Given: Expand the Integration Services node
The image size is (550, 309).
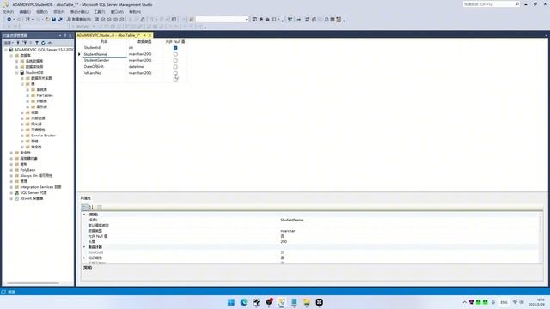Looking at the screenshot, I should pos(11,187).
